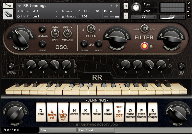Click the OSC Spread knob

coord(11,67)
